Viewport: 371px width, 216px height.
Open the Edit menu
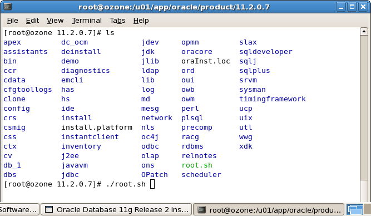[x=32, y=21]
